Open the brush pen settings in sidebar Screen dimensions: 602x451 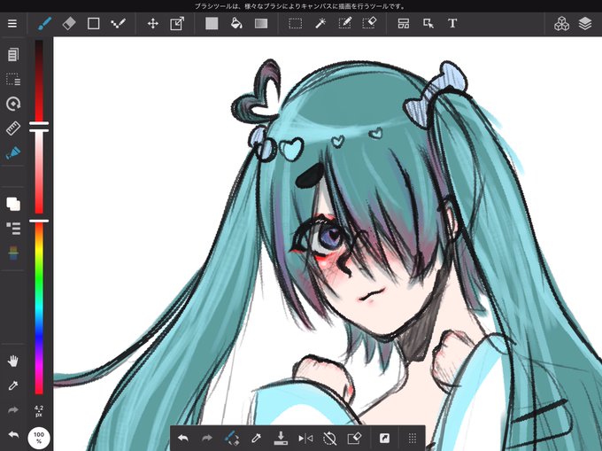click(x=13, y=153)
